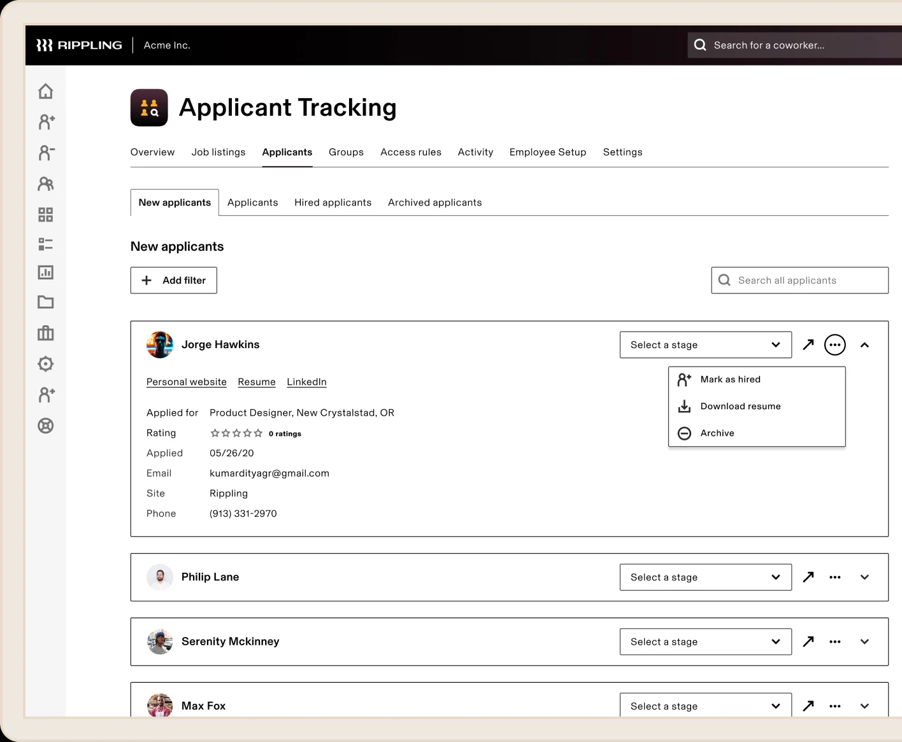Open the reports chart sidebar icon
The height and width of the screenshot is (742, 902).
(45, 272)
